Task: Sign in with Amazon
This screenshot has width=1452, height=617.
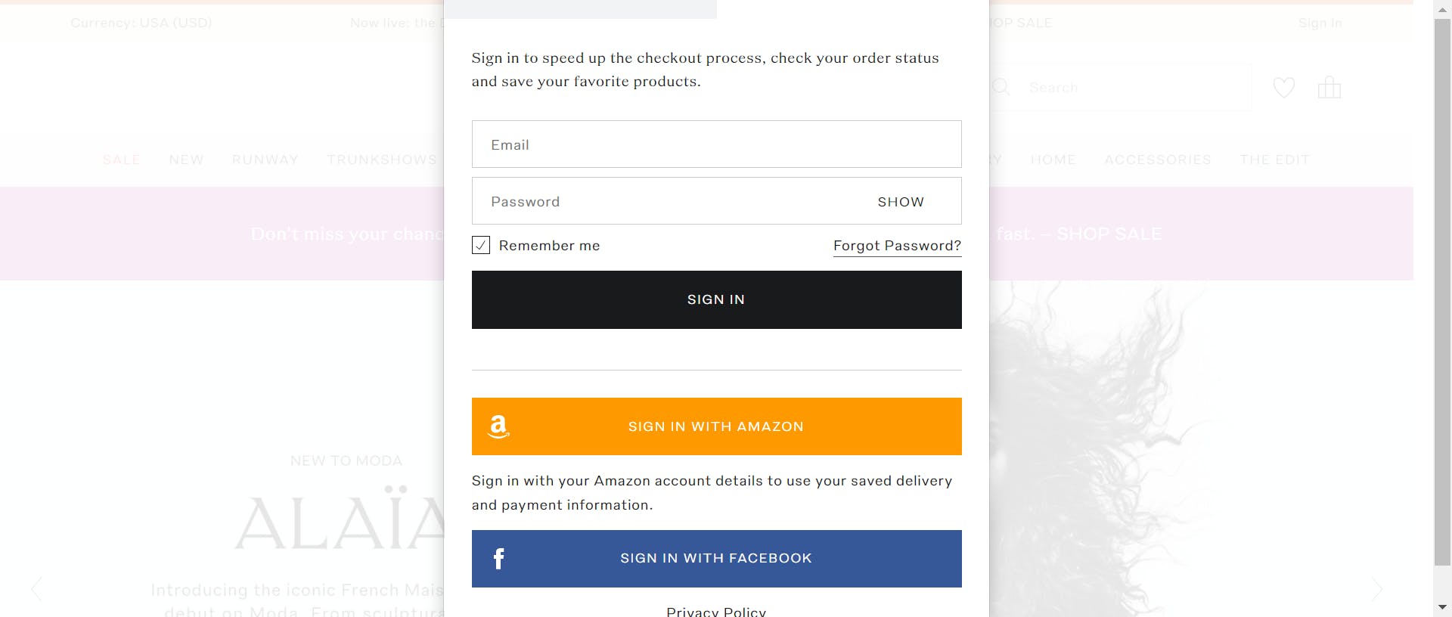Action: [717, 426]
